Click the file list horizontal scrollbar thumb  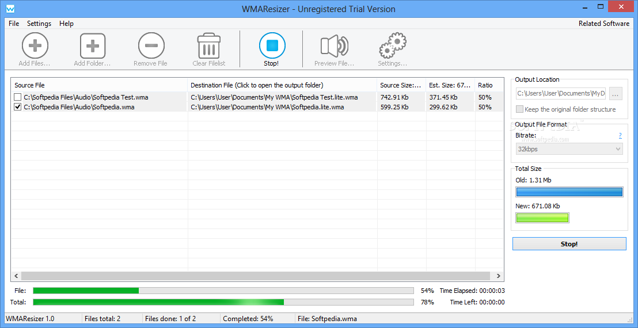[x=255, y=276]
